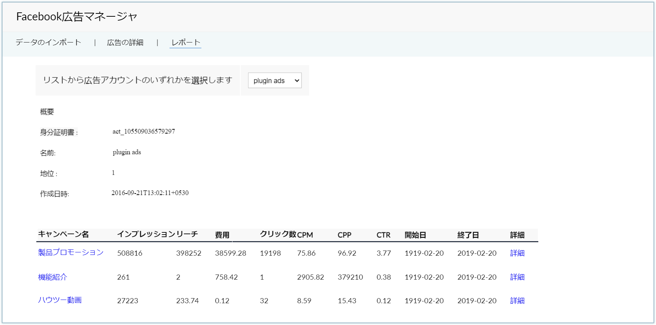The image size is (656, 325).
Task: Switch to the 広告の詳細 tab
Action: point(125,42)
